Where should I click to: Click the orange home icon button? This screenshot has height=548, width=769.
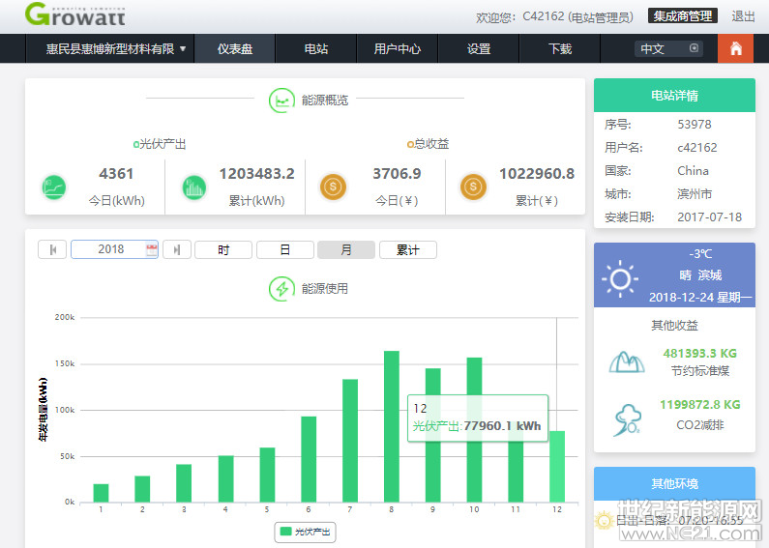coord(735,48)
